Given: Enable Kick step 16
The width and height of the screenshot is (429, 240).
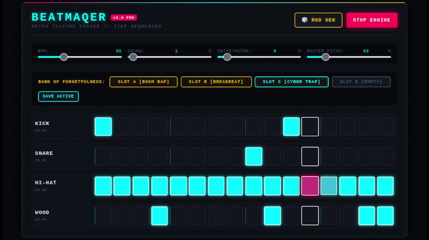Looking at the screenshot, I should tap(386, 127).
